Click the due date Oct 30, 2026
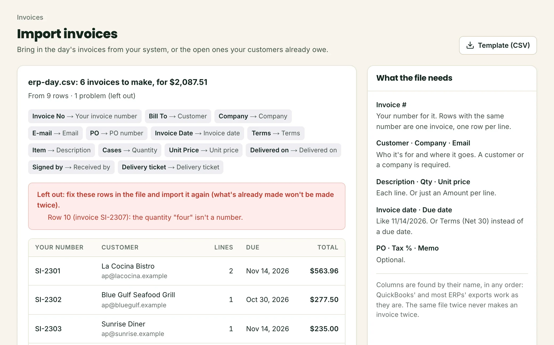This screenshot has width=554, height=345. coord(267,300)
